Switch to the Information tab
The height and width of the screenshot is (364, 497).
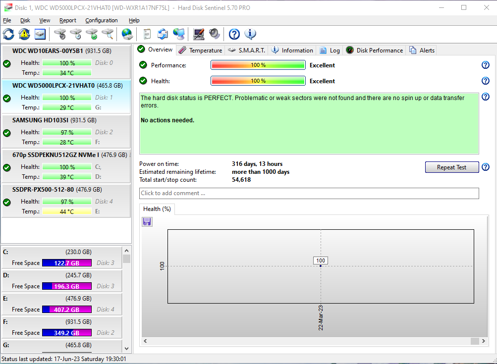(292, 51)
